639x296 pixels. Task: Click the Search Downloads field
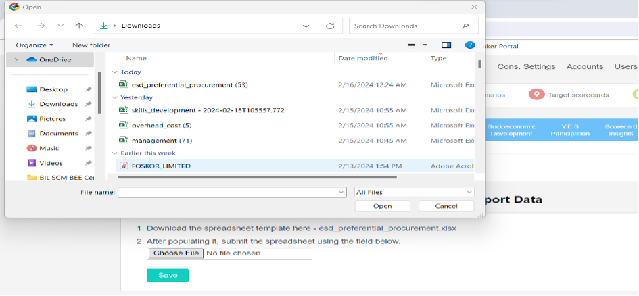pyautogui.click(x=414, y=26)
